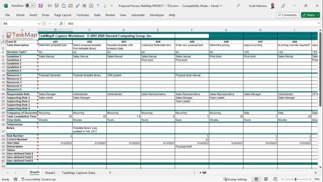Toggle the AutoSave switch
Image resolution: width=323 pixels, height=182 pixels.
point(30,6)
